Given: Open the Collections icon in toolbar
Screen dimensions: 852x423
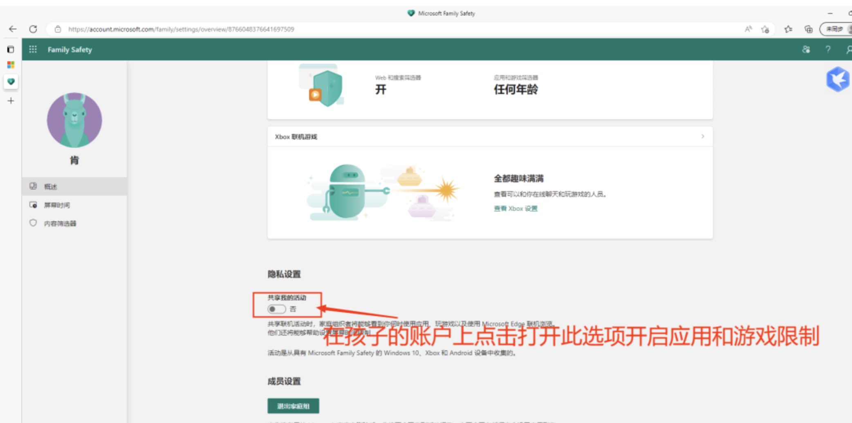Looking at the screenshot, I should 808,29.
